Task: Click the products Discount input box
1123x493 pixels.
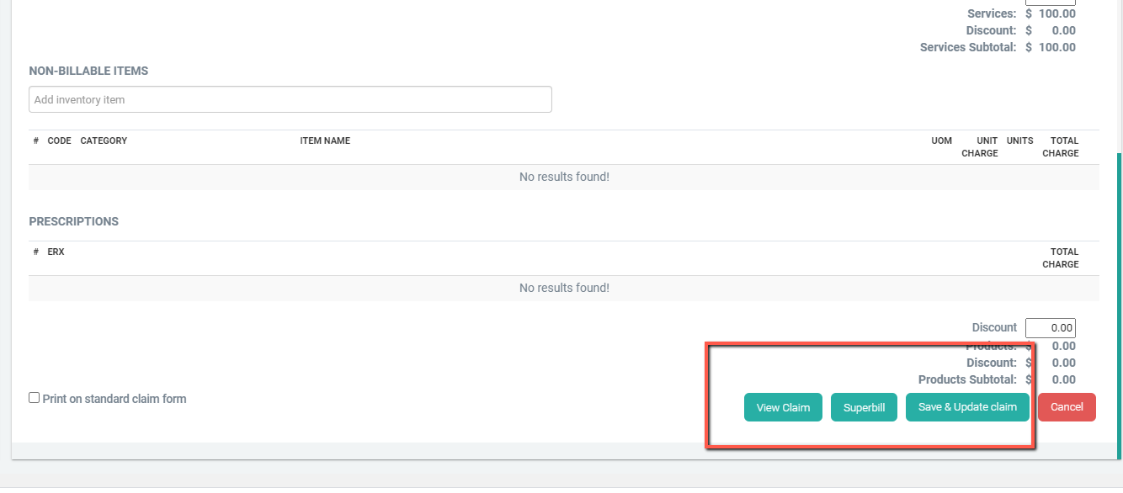Action: (x=1050, y=328)
